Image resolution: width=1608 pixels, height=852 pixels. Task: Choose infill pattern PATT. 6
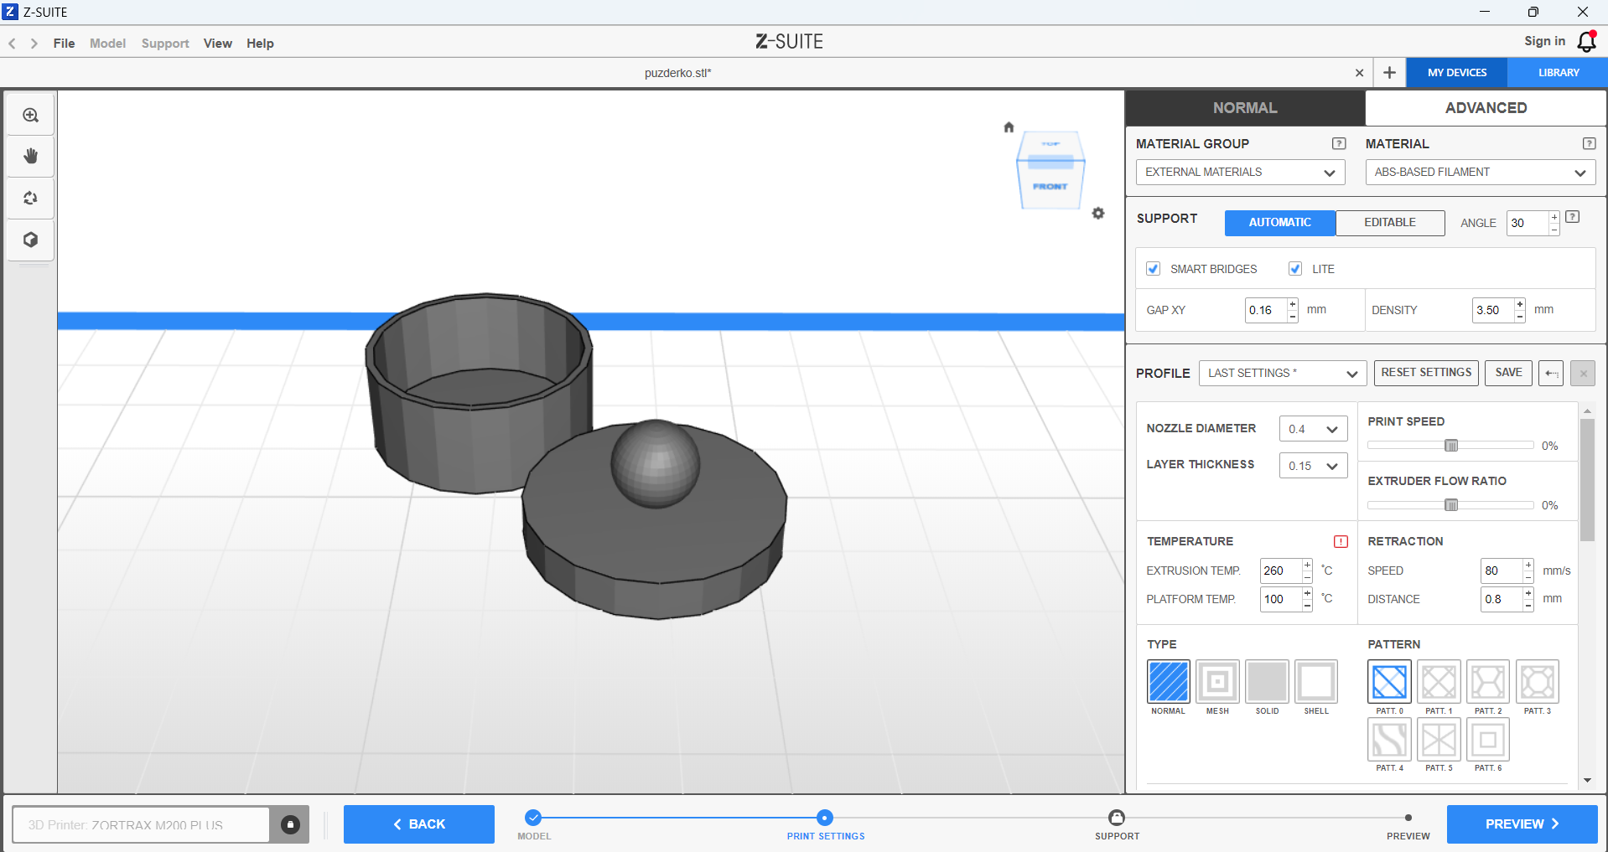coord(1488,740)
